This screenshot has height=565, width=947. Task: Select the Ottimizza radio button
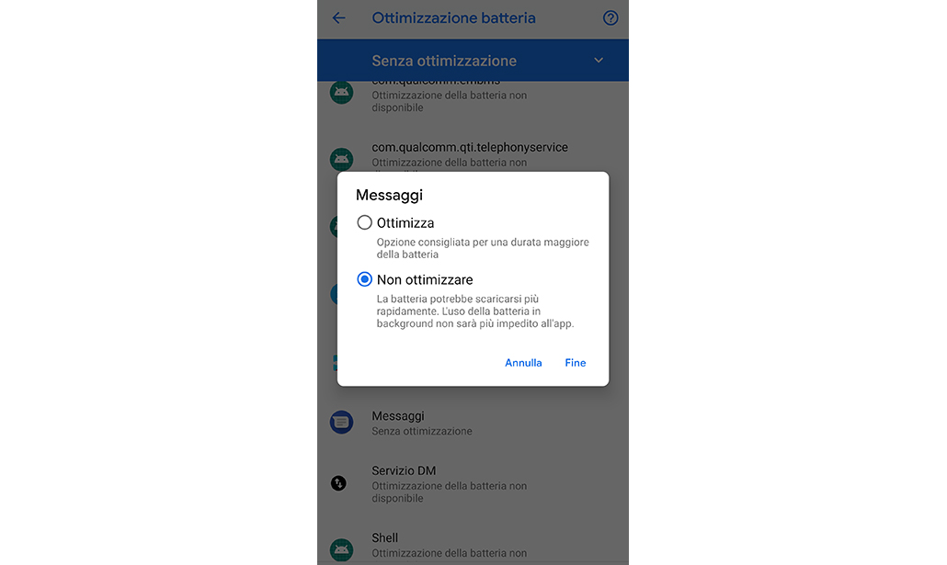tap(364, 222)
